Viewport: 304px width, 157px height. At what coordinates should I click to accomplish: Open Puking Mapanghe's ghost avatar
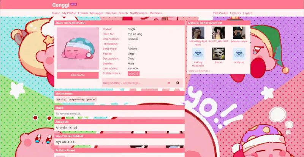coord(198,54)
